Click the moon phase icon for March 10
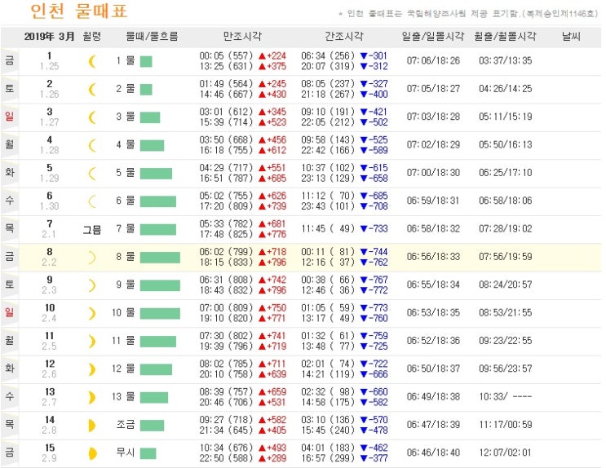Viewport: 606px width, 468px height. pyautogui.click(x=92, y=313)
